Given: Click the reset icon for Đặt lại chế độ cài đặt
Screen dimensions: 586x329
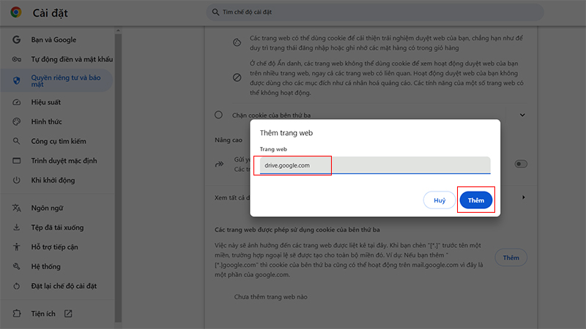Looking at the screenshot, I should pyautogui.click(x=16, y=286).
